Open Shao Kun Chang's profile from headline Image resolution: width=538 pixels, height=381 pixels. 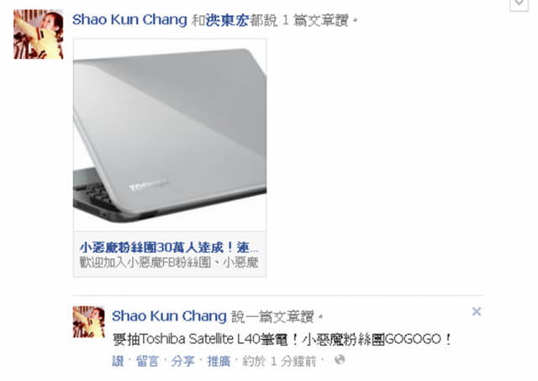129,20
